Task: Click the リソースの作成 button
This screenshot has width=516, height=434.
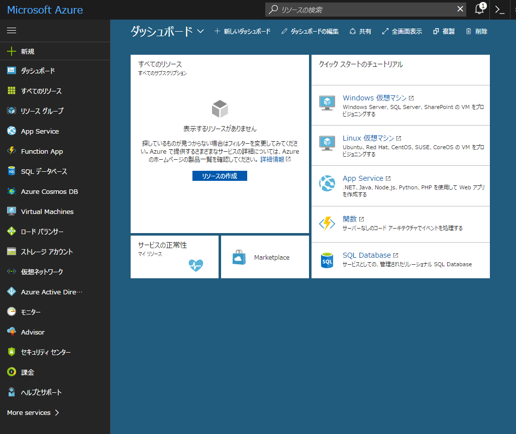Action: coord(220,176)
